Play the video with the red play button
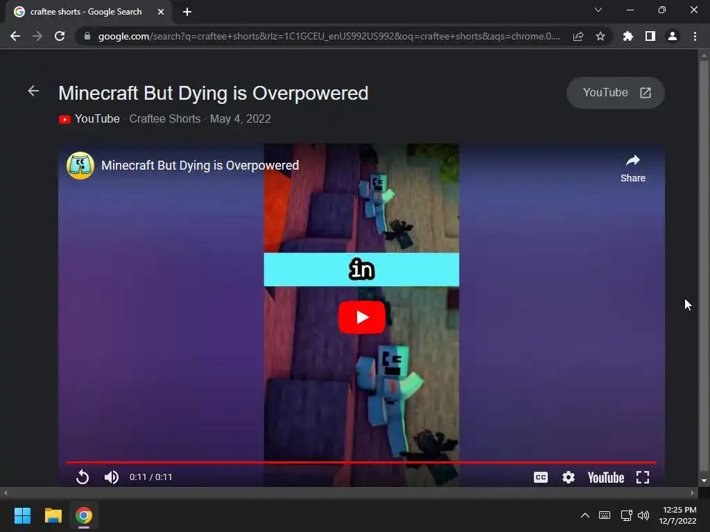The image size is (710, 532). [362, 317]
